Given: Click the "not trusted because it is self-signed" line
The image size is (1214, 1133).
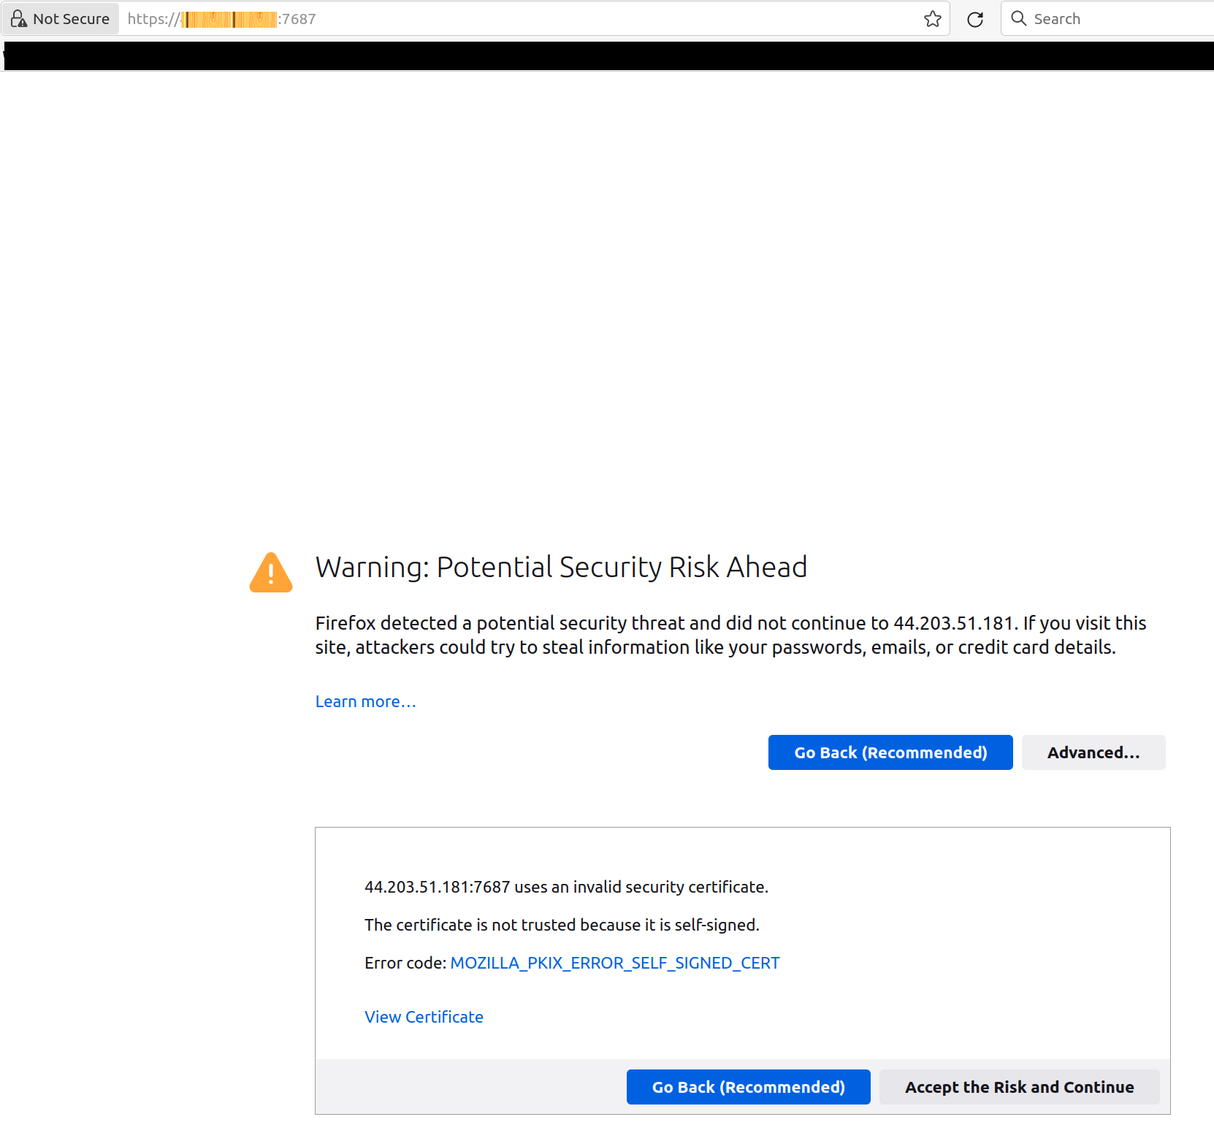Looking at the screenshot, I should pyautogui.click(x=562, y=925).
